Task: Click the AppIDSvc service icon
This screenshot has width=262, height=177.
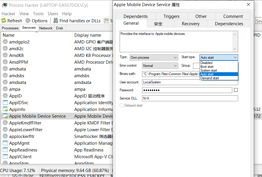Action: click(x=5, y=102)
